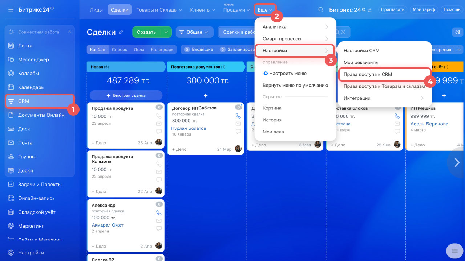Click the gear settings icon near Сделки toolbar
The width and height of the screenshot is (465, 261).
457,32
